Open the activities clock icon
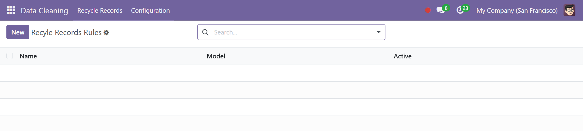Screen dimensions: 583x131 460,10
